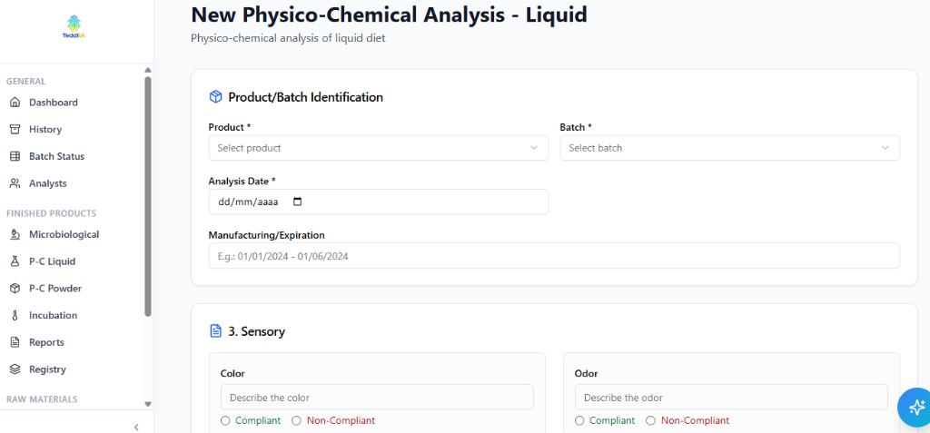Click the Manufacturing/Expiration input field
This screenshot has height=433, width=930.
tap(554, 256)
